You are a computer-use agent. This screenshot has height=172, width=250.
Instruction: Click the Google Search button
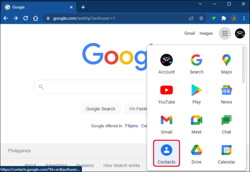click(100, 109)
